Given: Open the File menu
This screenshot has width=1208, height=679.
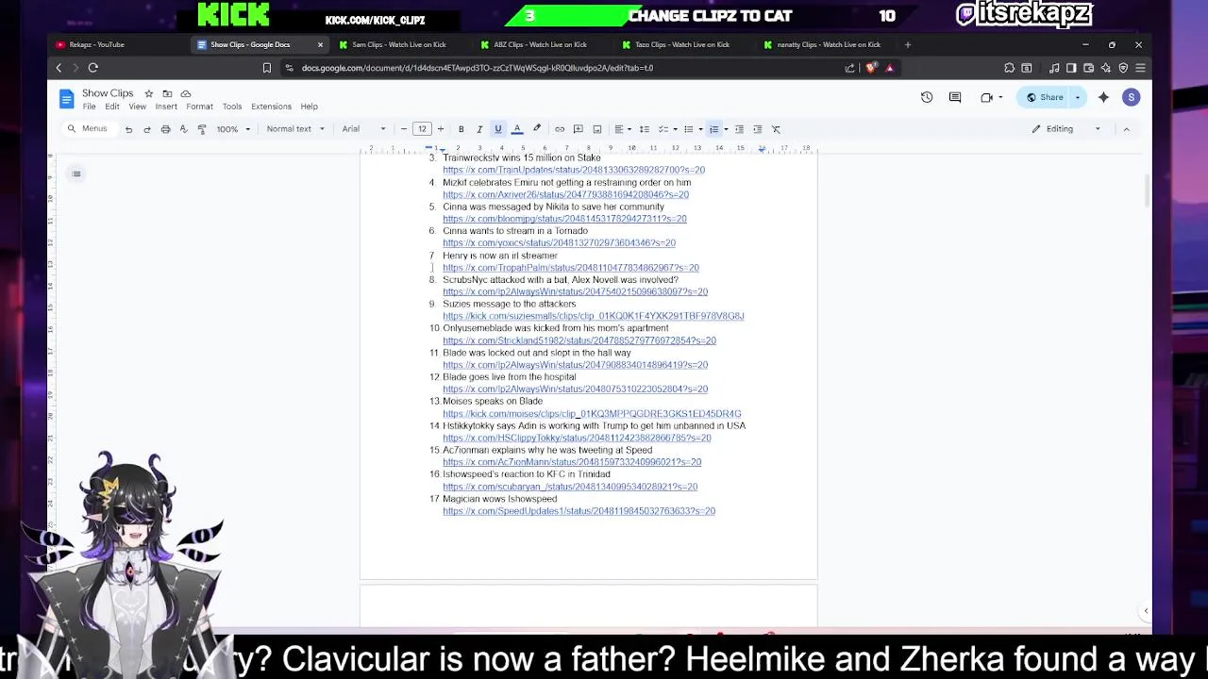Looking at the screenshot, I should (x=89, y=107).
